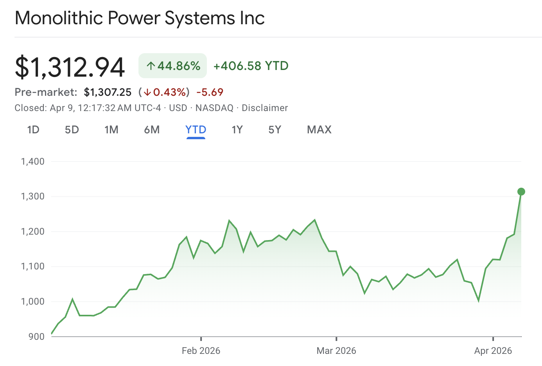Click the red down arrow beside 0.43%
The image size is (542, 366).
(147, 92)
